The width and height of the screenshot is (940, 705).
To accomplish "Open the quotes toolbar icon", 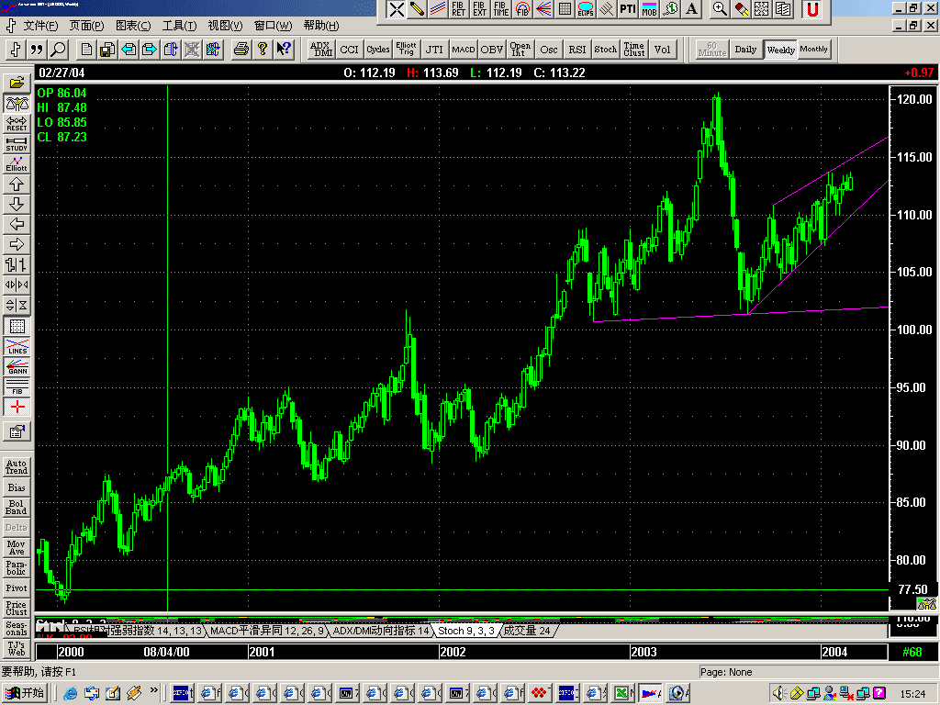I will click(37, 50).
